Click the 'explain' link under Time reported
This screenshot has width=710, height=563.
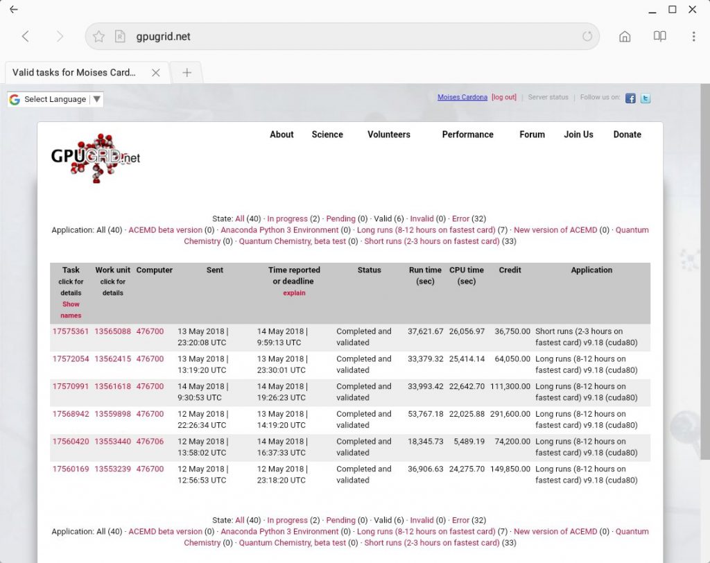[x=294, y=293]
